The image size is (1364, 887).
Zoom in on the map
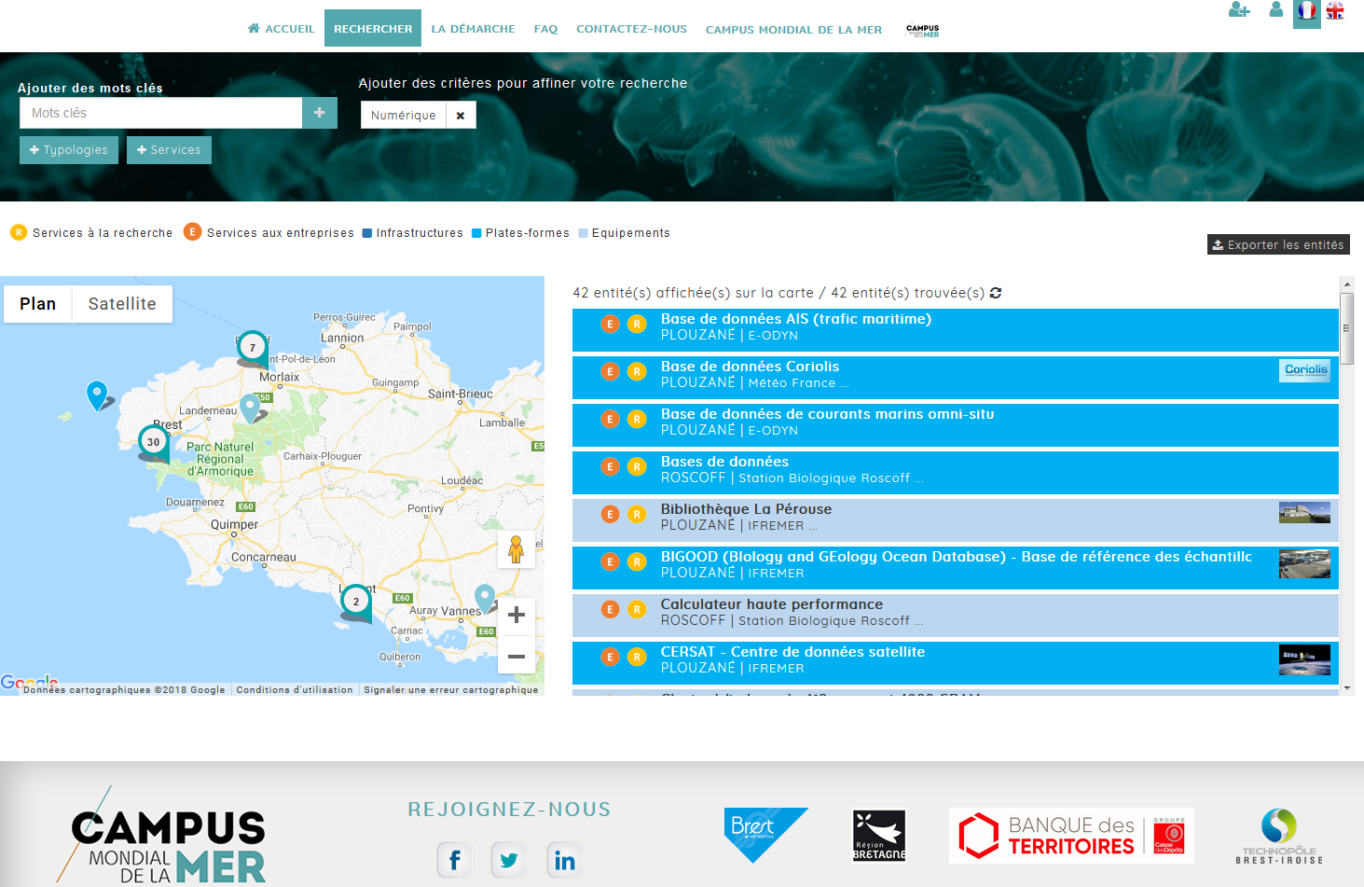pyautogui.click(x=517, y=615)
